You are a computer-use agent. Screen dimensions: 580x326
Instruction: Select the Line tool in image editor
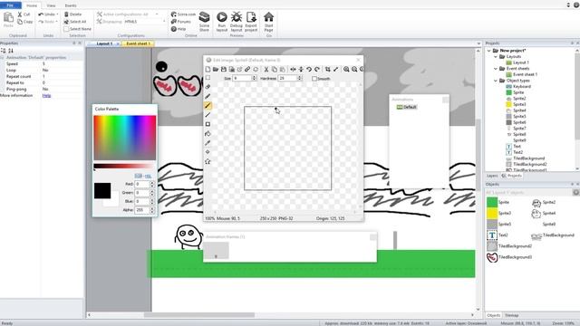click(x=208, y=115)
